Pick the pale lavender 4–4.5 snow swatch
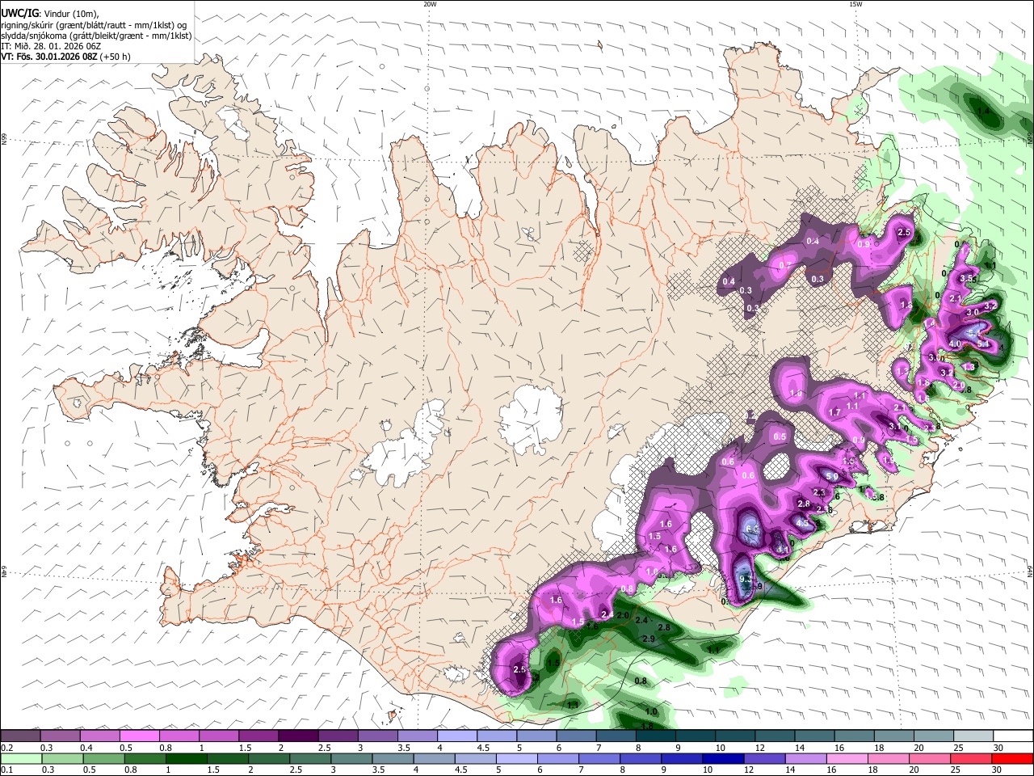Image resolution: width=1034 pixels, height=776 pixels. click(456, 736)
